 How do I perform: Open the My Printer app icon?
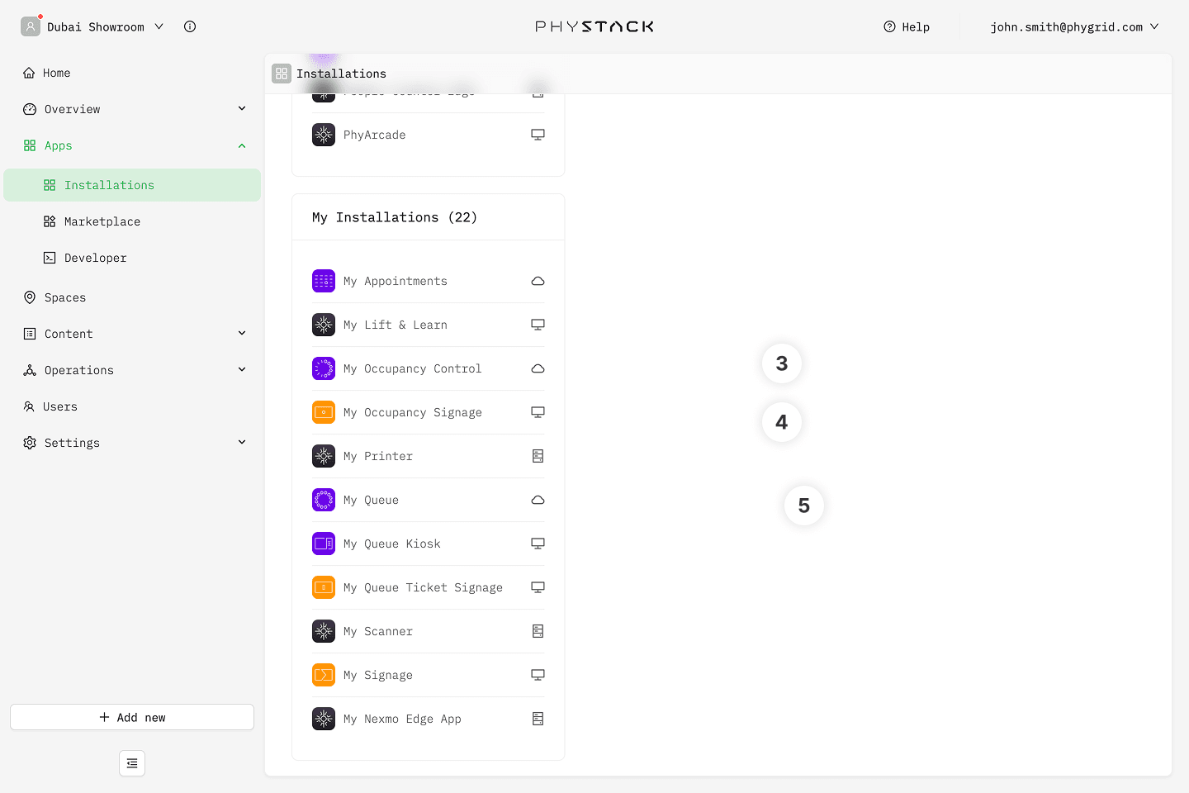click(x=324, y=456)
